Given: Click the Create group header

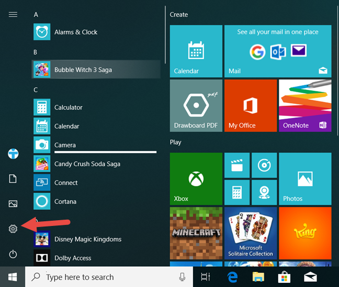Looking at the screenshot, I should [x=178, y=15].
